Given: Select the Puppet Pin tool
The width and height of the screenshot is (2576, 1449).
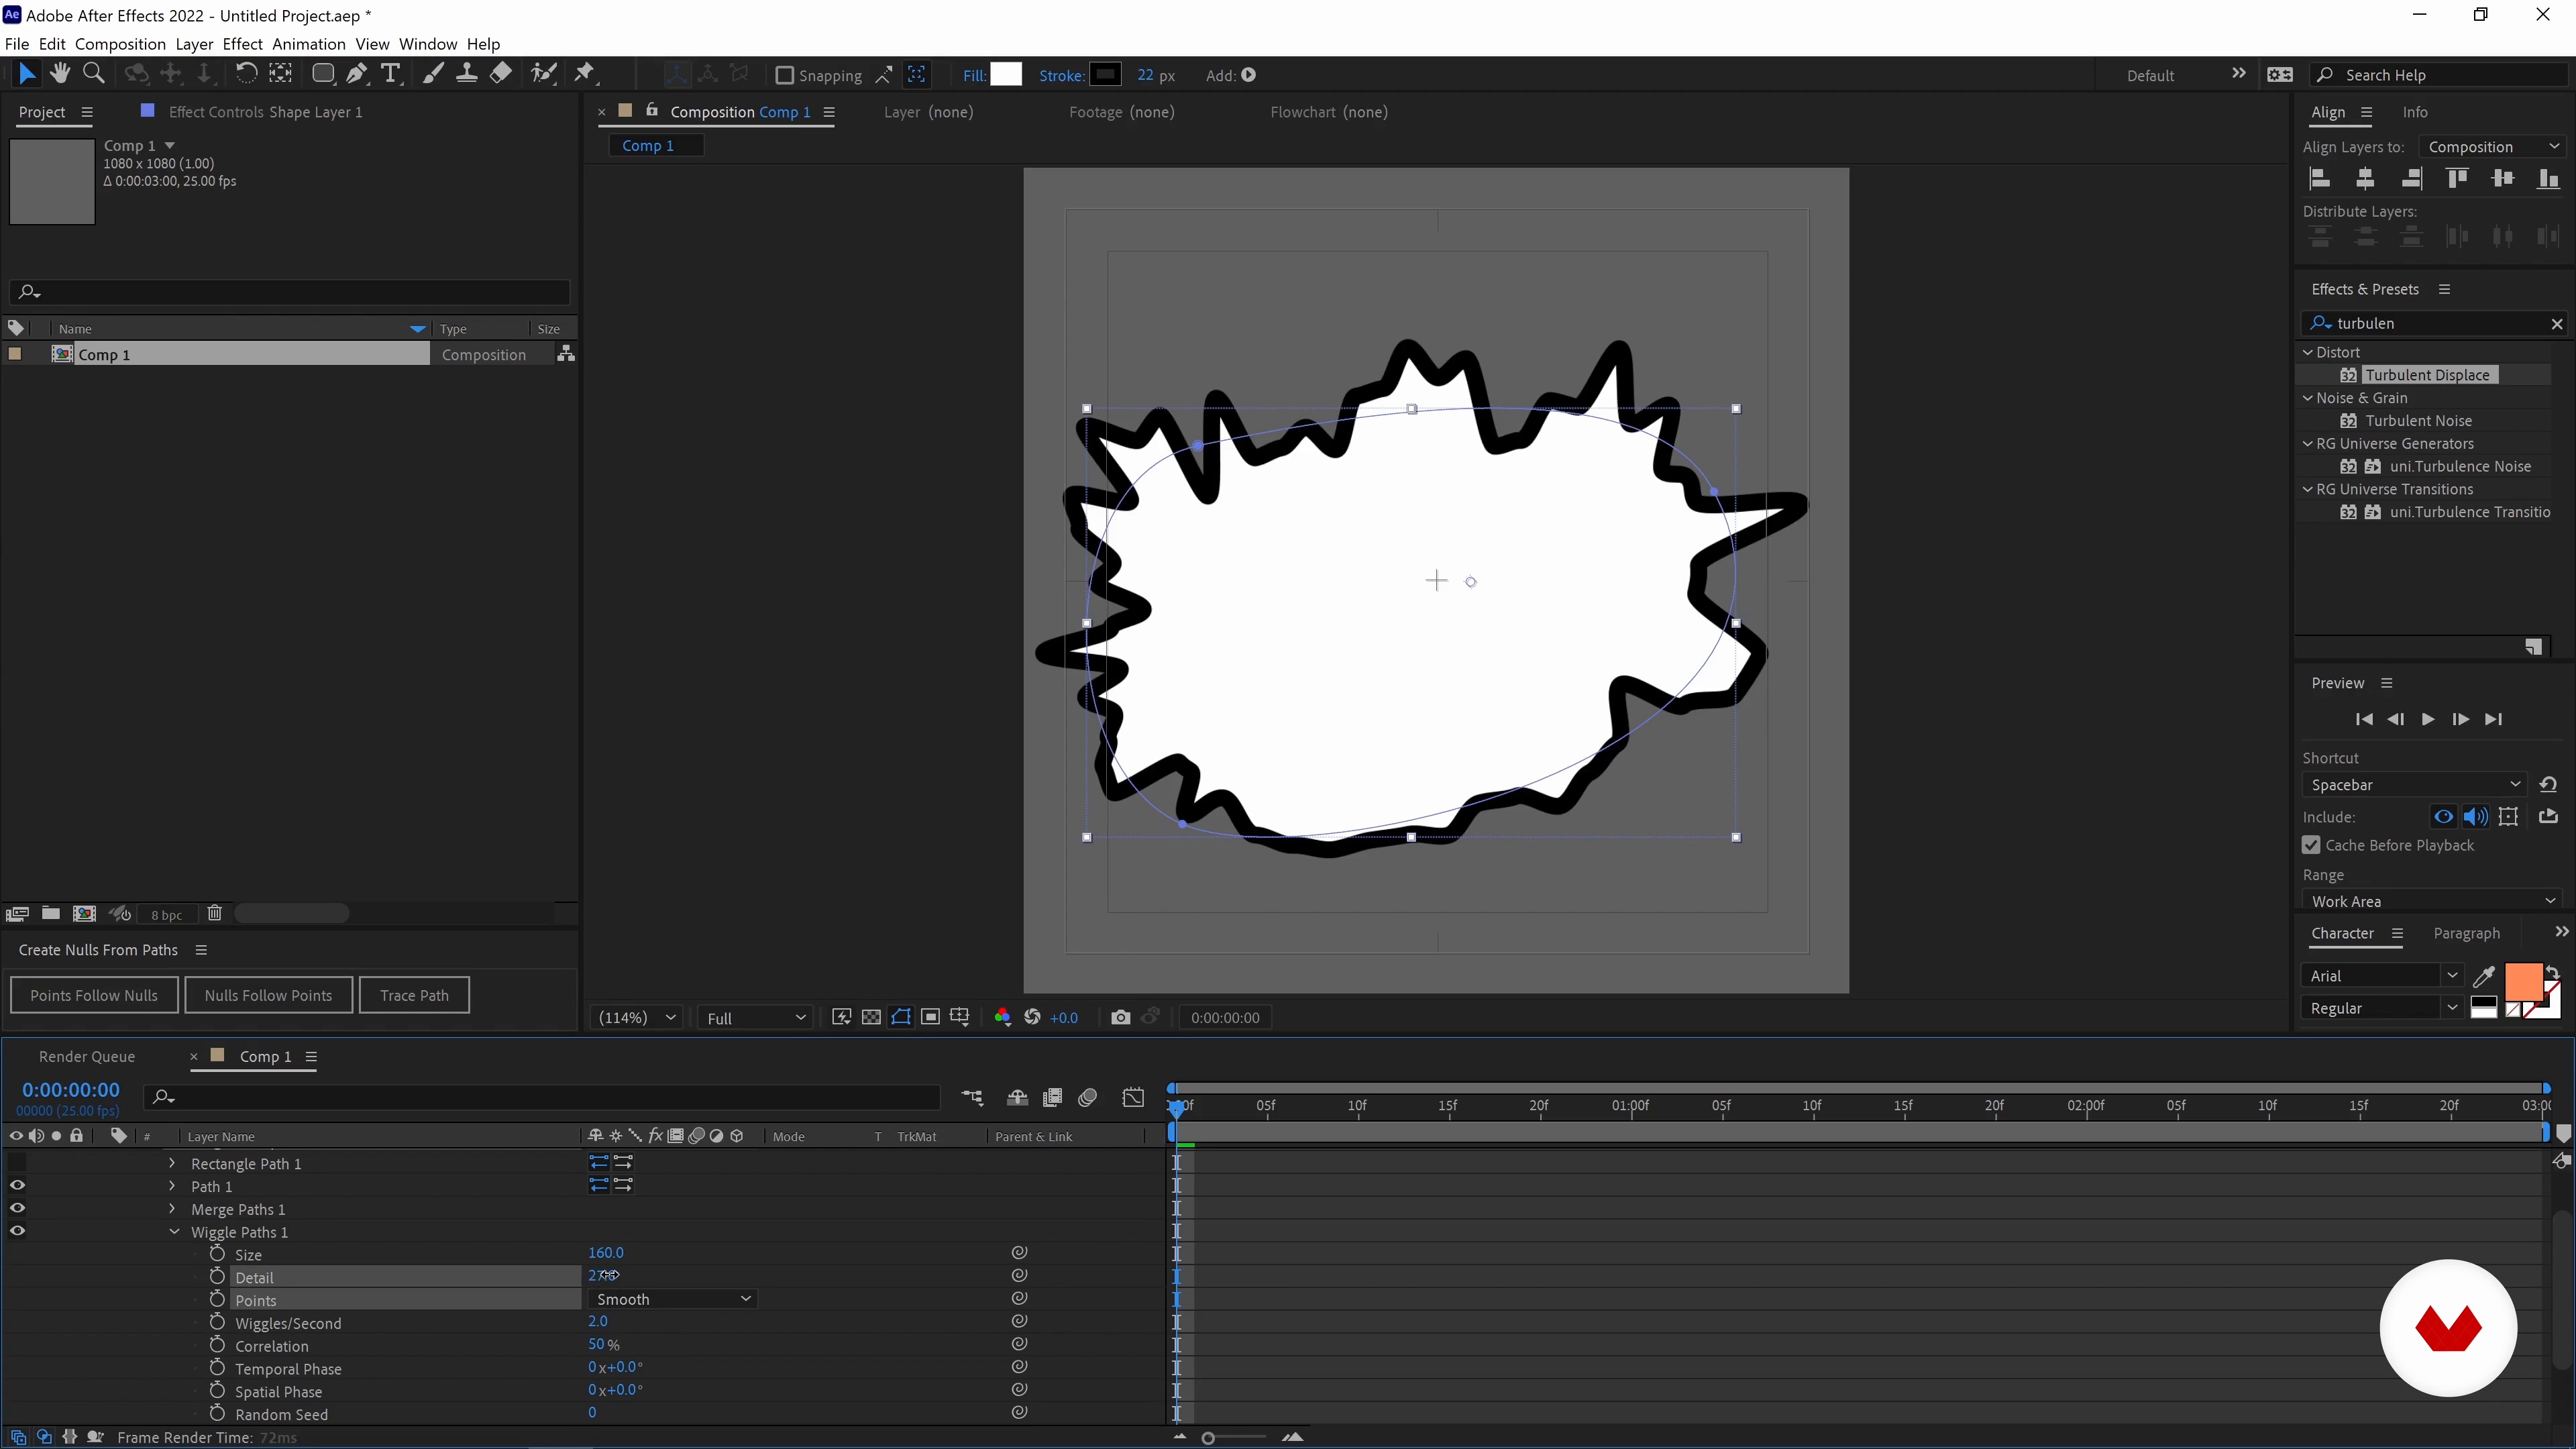Looking at the screenshot, I should pyautogui.click(x=585, y=73).
